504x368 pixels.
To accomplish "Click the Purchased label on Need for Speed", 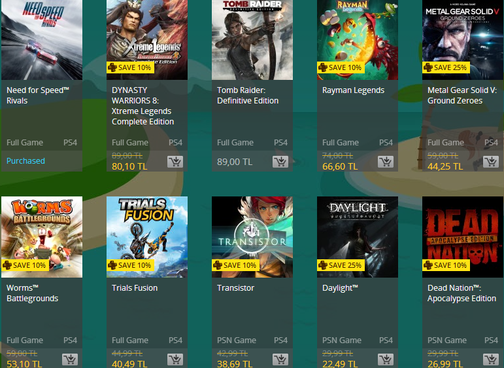I will (x=25, y=160).
